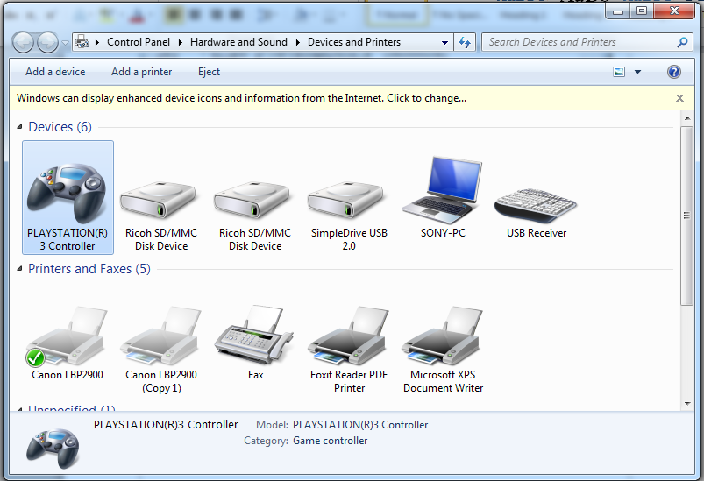704x481 pixels.
Task: Click Add a device
Action: pyautogui.click(x=55, y=72)
